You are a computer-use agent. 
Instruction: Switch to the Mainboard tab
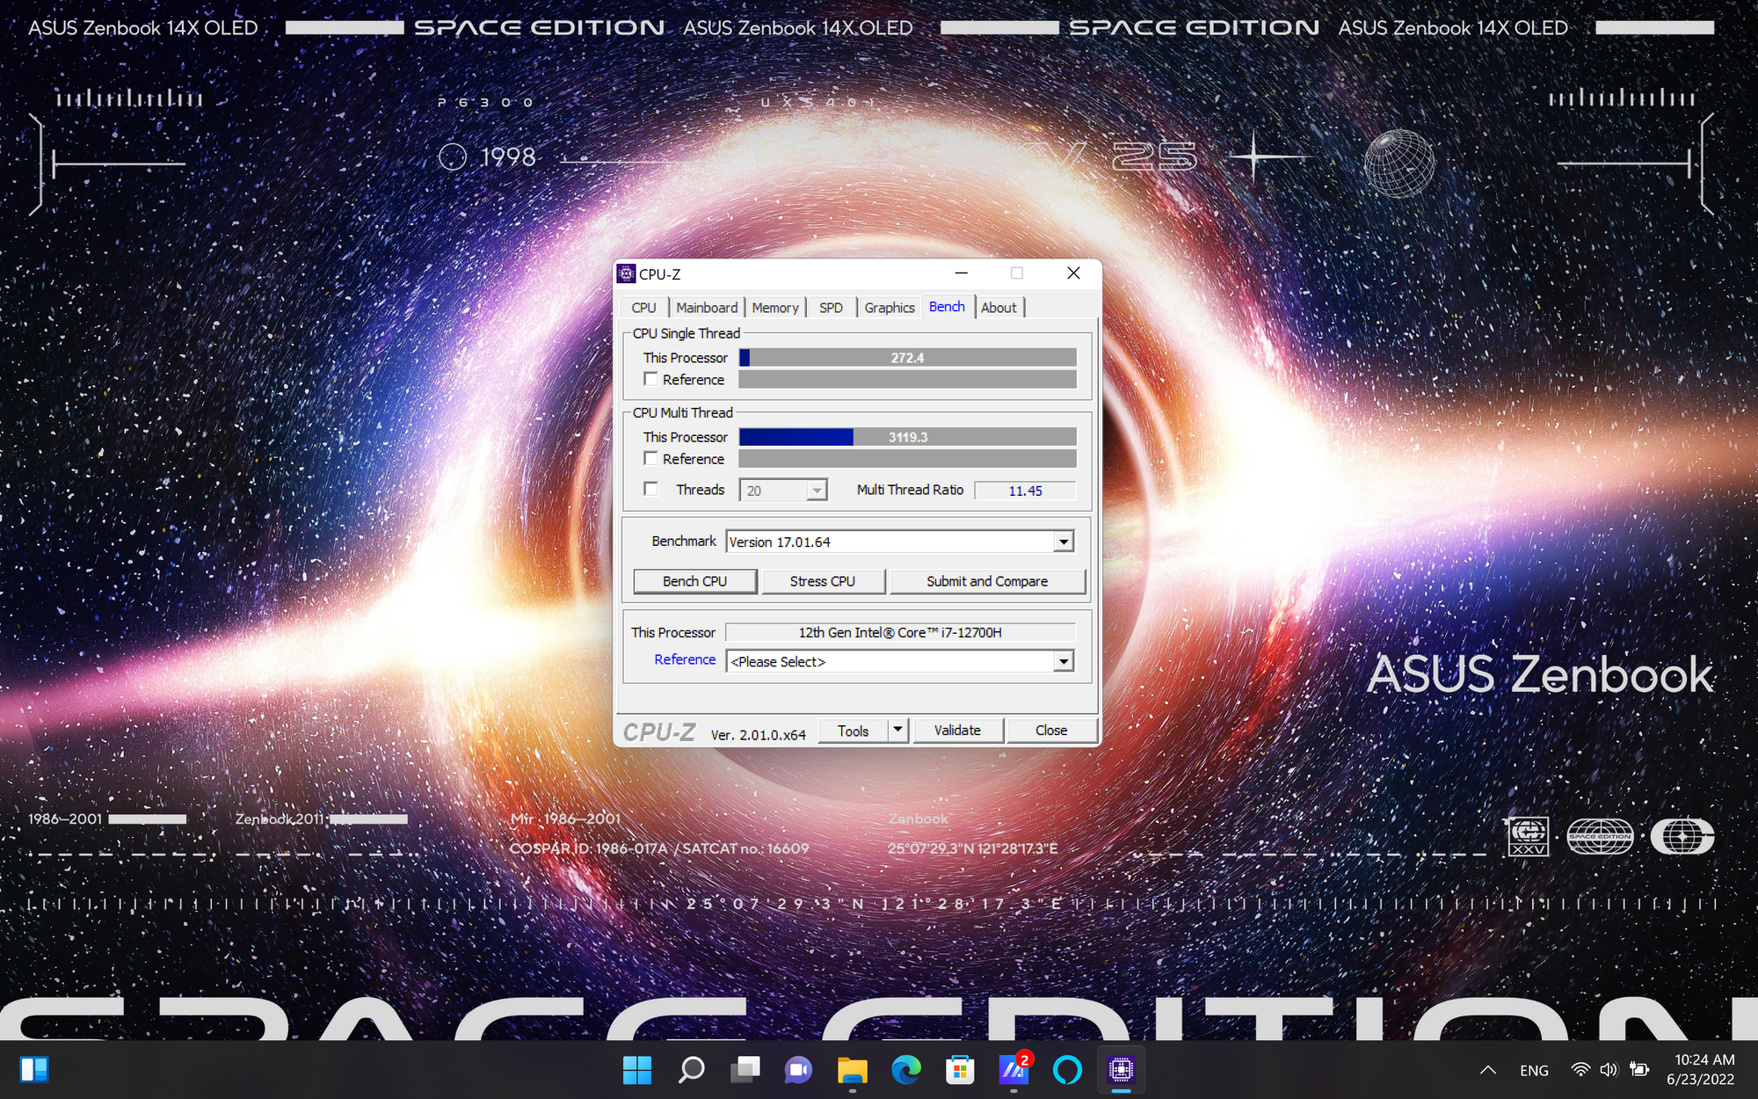[706, 308]
